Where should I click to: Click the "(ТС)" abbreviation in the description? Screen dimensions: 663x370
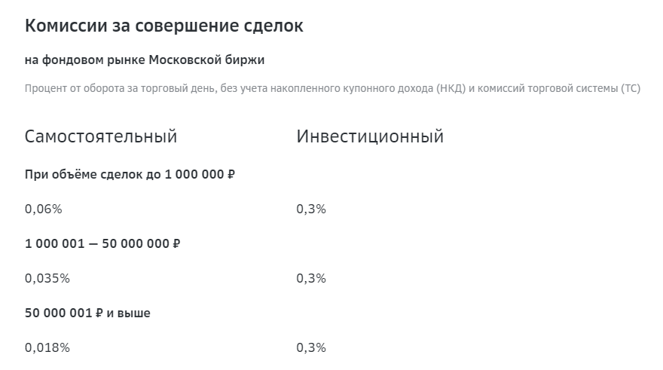pyautogui.click(x=630, y=88)
